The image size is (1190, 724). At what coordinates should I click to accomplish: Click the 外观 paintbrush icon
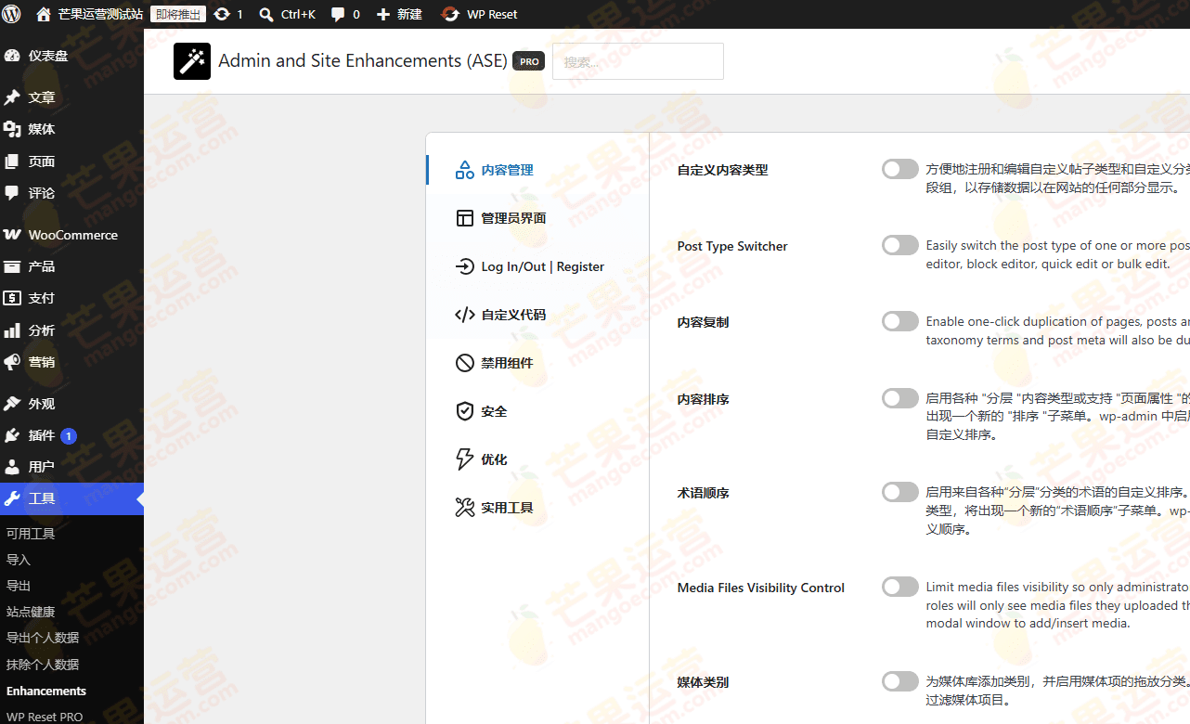[x=12, y=404]
